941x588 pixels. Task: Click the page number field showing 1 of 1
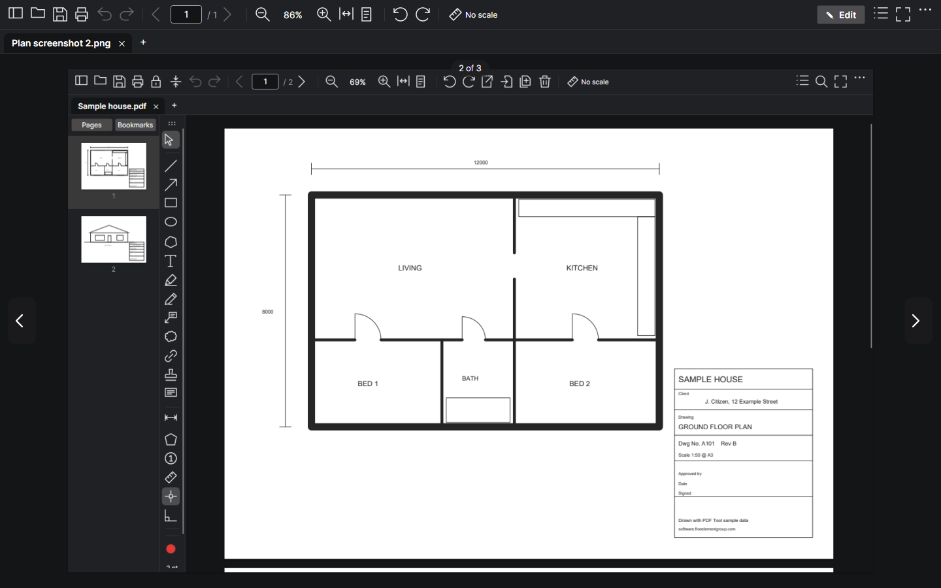click(x=186, y=14)
